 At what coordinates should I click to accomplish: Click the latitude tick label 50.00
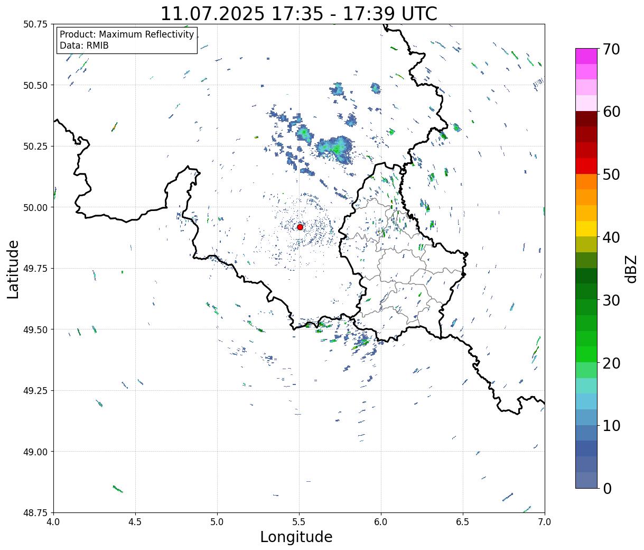pos(35,207)
